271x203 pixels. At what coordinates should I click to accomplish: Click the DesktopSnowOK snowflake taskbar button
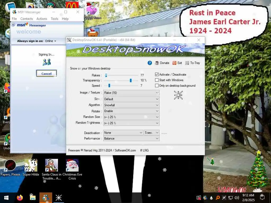[x=58, y=198]
